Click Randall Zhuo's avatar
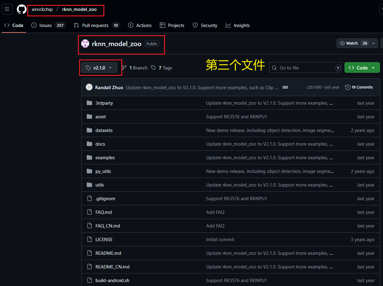Viewport: 383px width, 286px height. tap(89, 87)
